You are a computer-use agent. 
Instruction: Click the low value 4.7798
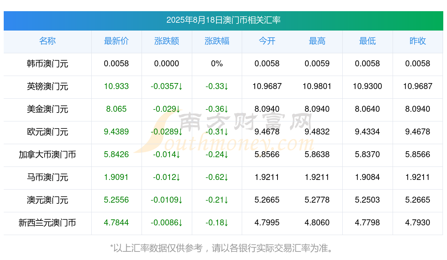pos(367,223)
